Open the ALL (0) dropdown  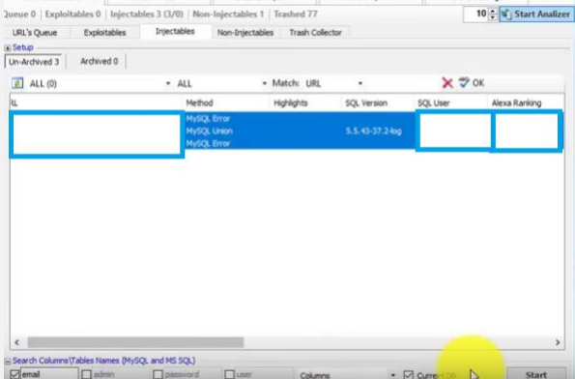pos(168,84)
